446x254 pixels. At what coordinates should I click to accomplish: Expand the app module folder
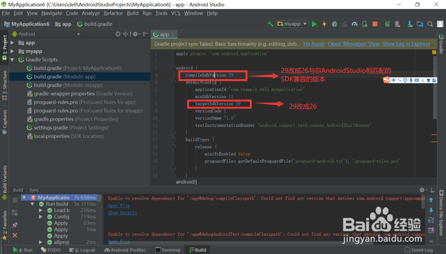(12, 43)
